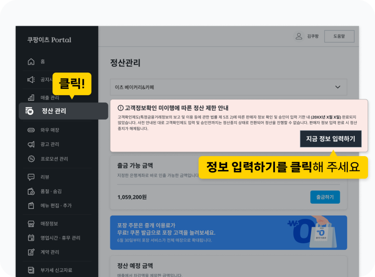The width and height of the screenshot is (375, 277).
Task: Click the 고객정보확인 미이행에 따른 정산 제한 안내 heading
Action: (x=177, y=108)
